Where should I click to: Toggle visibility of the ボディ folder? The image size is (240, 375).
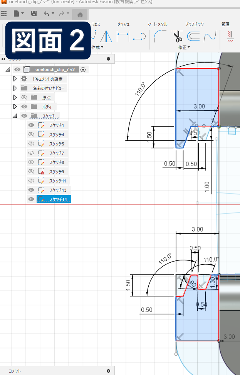24,106
